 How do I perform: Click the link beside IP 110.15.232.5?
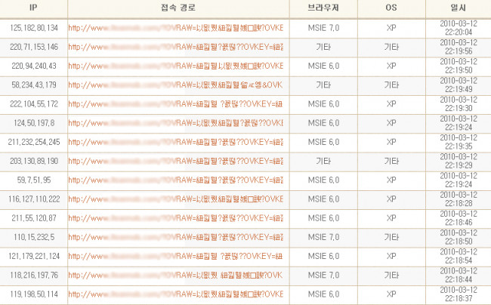(x=176, y=237)
